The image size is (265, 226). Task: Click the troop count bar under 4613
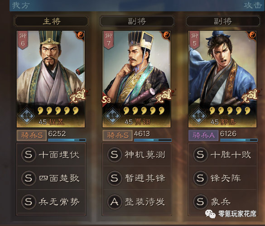click(153, 140)
